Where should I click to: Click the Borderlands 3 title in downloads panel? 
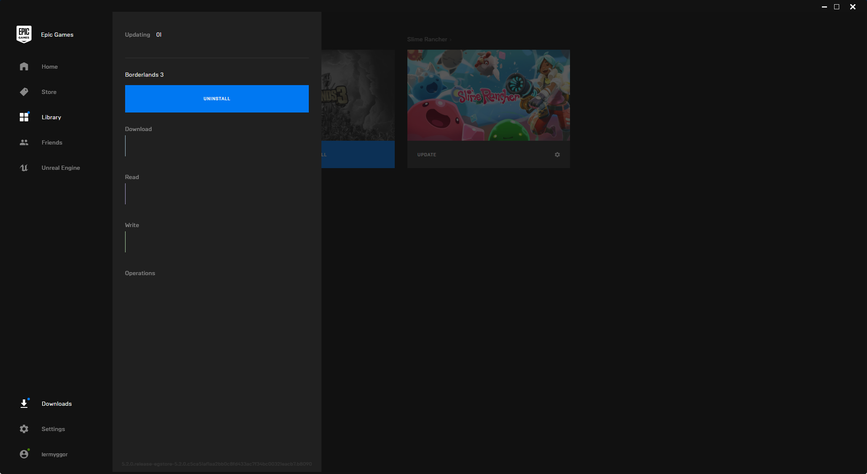(x=144, y=75)
